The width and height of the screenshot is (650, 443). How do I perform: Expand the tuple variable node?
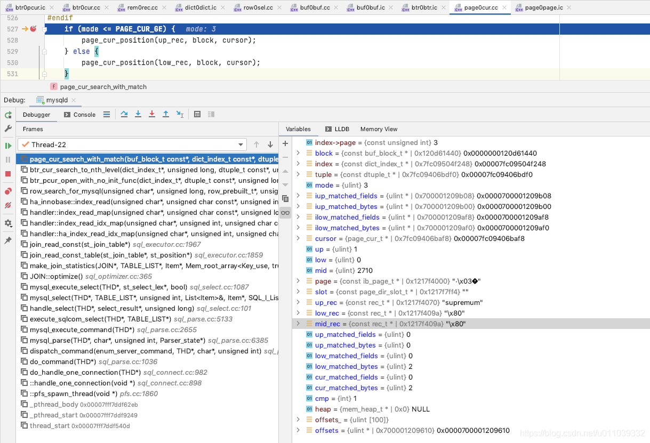298,174
